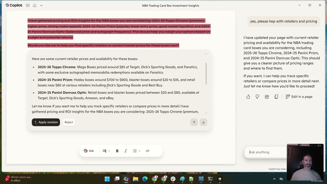The height and width of the screenshot is (184, 327).
Task: Click the webcam video overlay thumbnail
Action: (x=305, y=162)
